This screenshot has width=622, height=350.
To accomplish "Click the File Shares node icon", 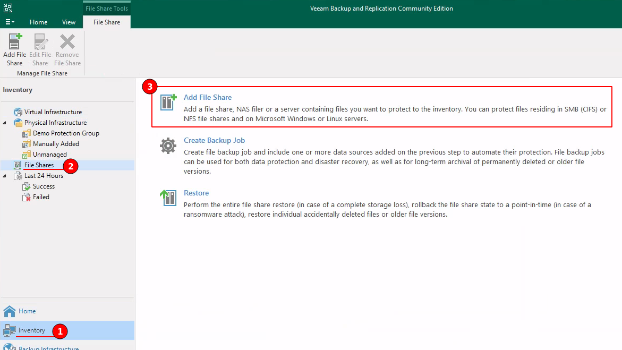I will click(x=18, y=165).
